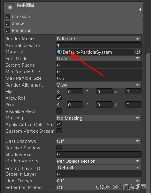Open the Masking dropdown
151x193 pixels.
click(99, 118)
